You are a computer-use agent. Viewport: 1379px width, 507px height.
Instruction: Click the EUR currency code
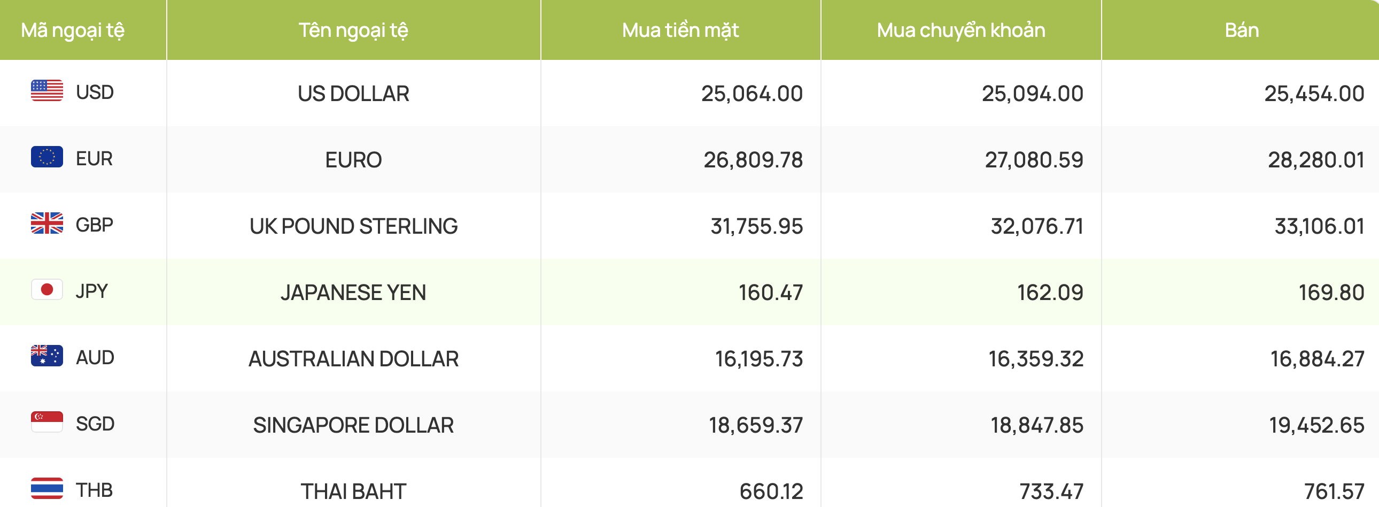coord(94,158)
